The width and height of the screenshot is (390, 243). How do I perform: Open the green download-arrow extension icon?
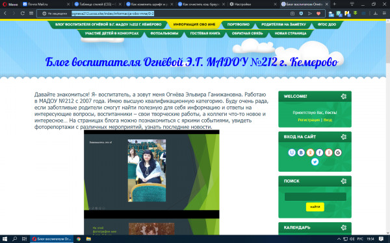(x=355, y=13)
